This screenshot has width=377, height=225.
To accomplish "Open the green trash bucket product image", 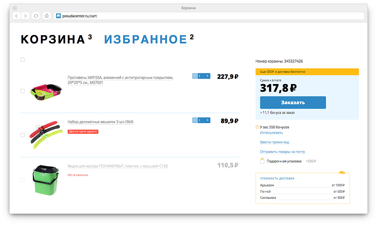I will tap(45, 180).
